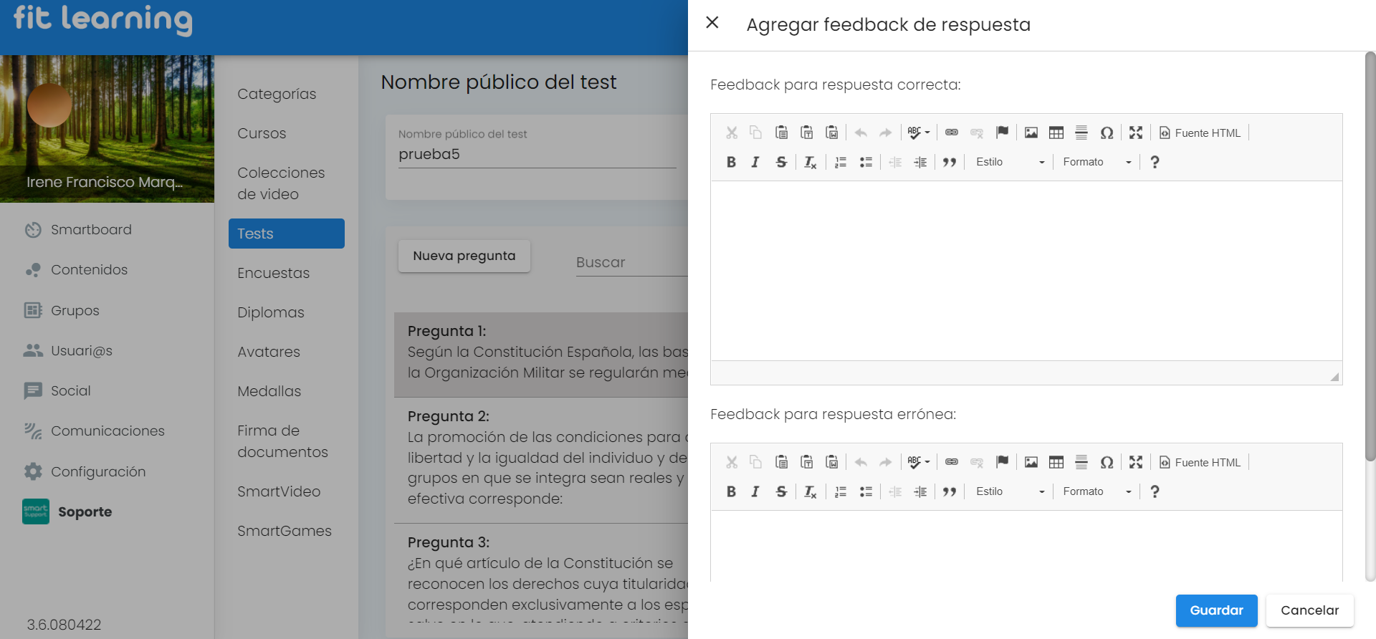Toggle italic in erroneous-feedback editor
1376x639 pixels.
(x=755, y=491)
